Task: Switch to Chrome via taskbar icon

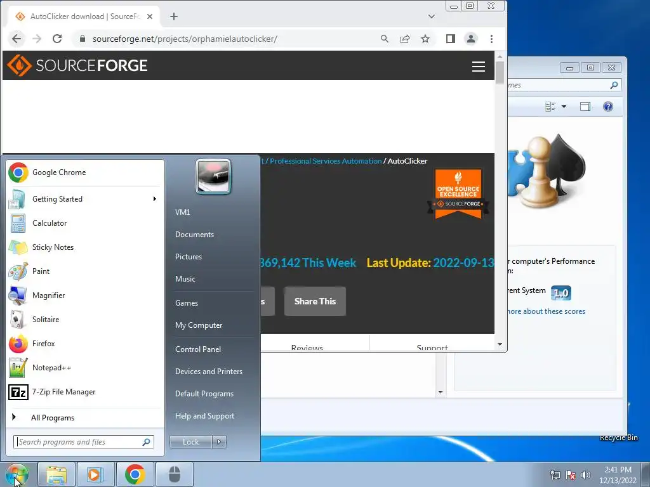Action: click(x=135, y=475)
